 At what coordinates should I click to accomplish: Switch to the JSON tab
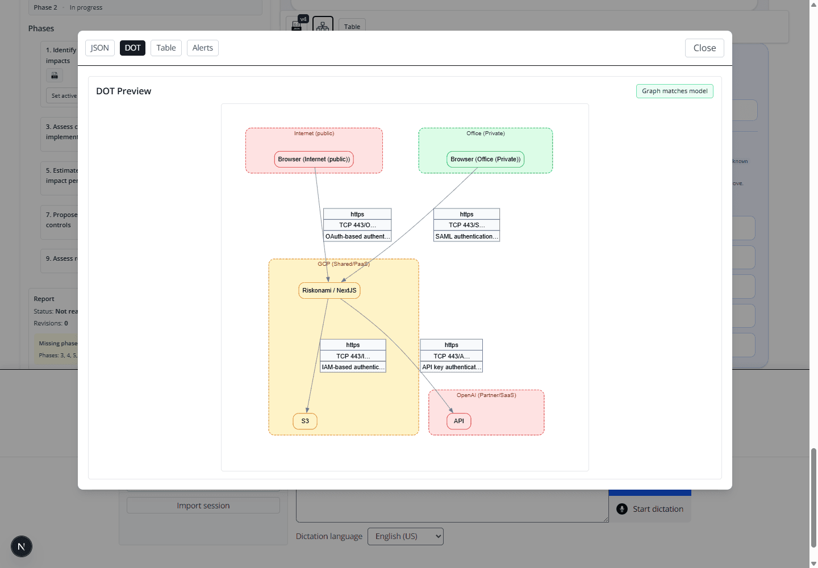point(100,48)
